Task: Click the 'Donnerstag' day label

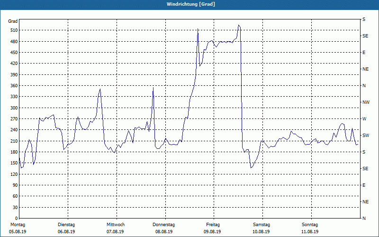Action: [x=163, y=225]
